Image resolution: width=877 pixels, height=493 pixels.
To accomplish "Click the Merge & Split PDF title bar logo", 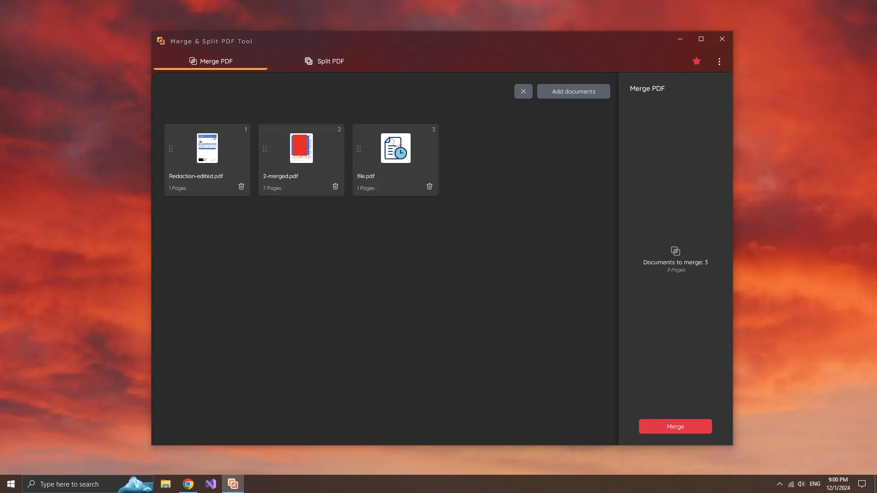I will [x=161, y=41].
